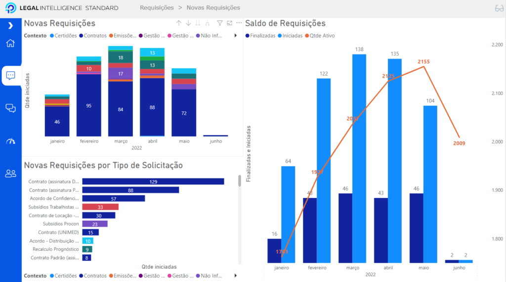Image resolution: width=506 pixels, height=282 pixels.
Task: Open more options ellipsis on Novas Requisições
Action: (239, 23)
